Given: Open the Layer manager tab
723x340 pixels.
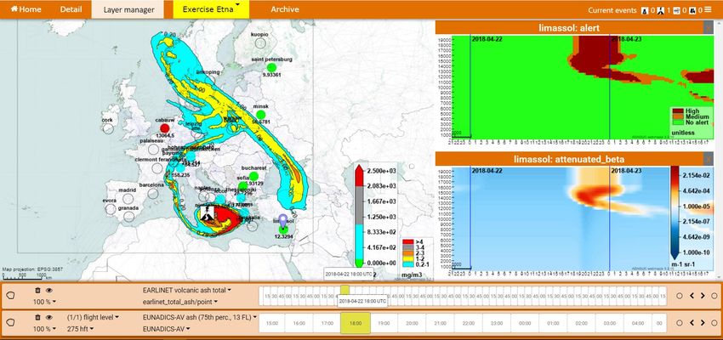Looking at the screenshot, I should coord(128,9).
